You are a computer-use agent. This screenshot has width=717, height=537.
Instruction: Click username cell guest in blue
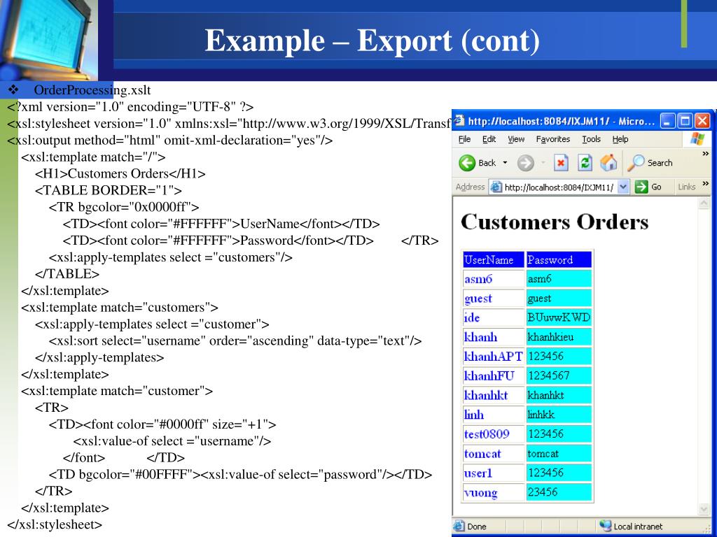(494, 298)
